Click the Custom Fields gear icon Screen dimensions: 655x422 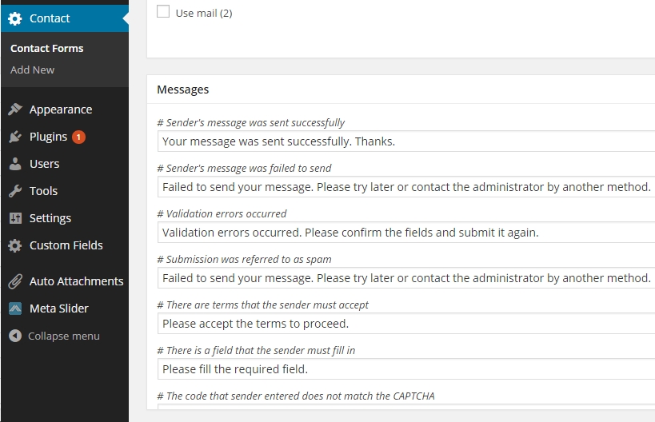[x=15, y=245]
